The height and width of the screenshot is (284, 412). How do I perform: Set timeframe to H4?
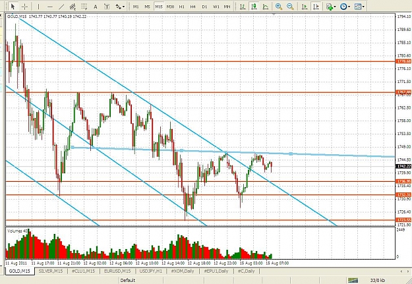pyautogui.click(x=193, y=7)
